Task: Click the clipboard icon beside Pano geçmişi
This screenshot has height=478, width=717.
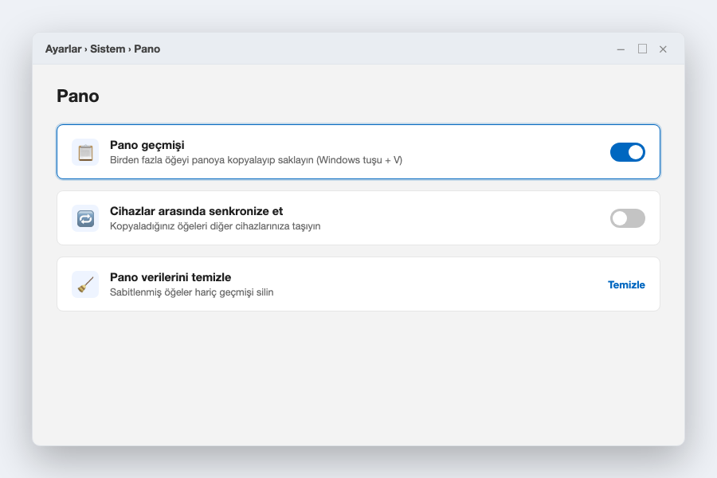Action: pyautogui.click(x=85, y=152)
